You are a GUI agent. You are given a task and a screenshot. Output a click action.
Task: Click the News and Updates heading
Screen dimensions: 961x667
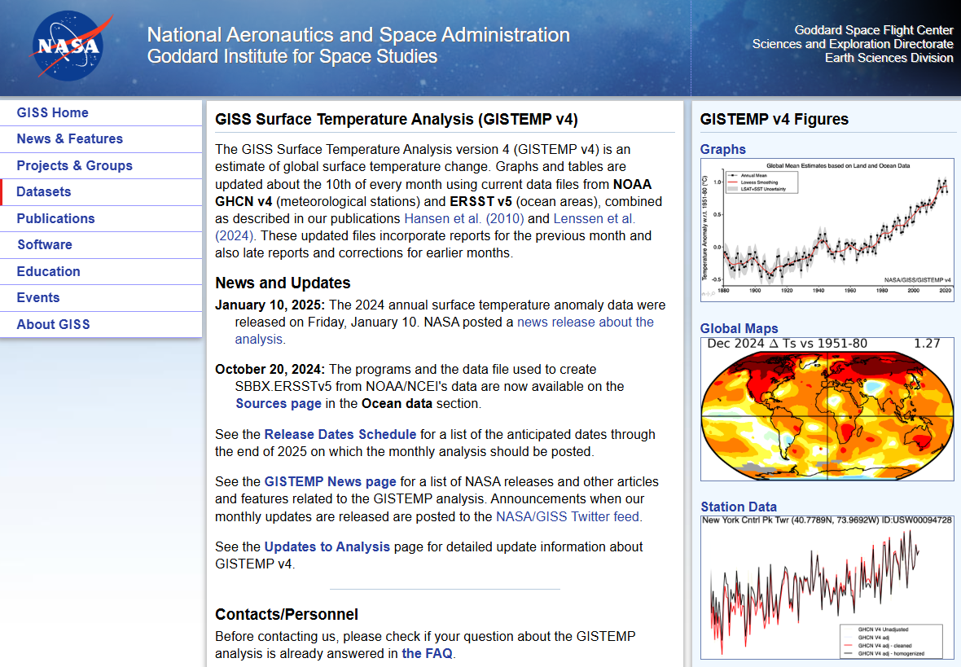(x=283, y=283)
